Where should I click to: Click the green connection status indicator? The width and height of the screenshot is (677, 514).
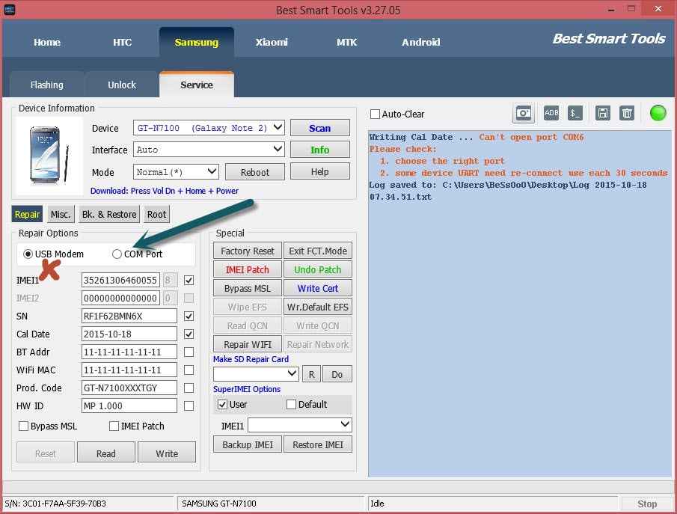(658, 113)
